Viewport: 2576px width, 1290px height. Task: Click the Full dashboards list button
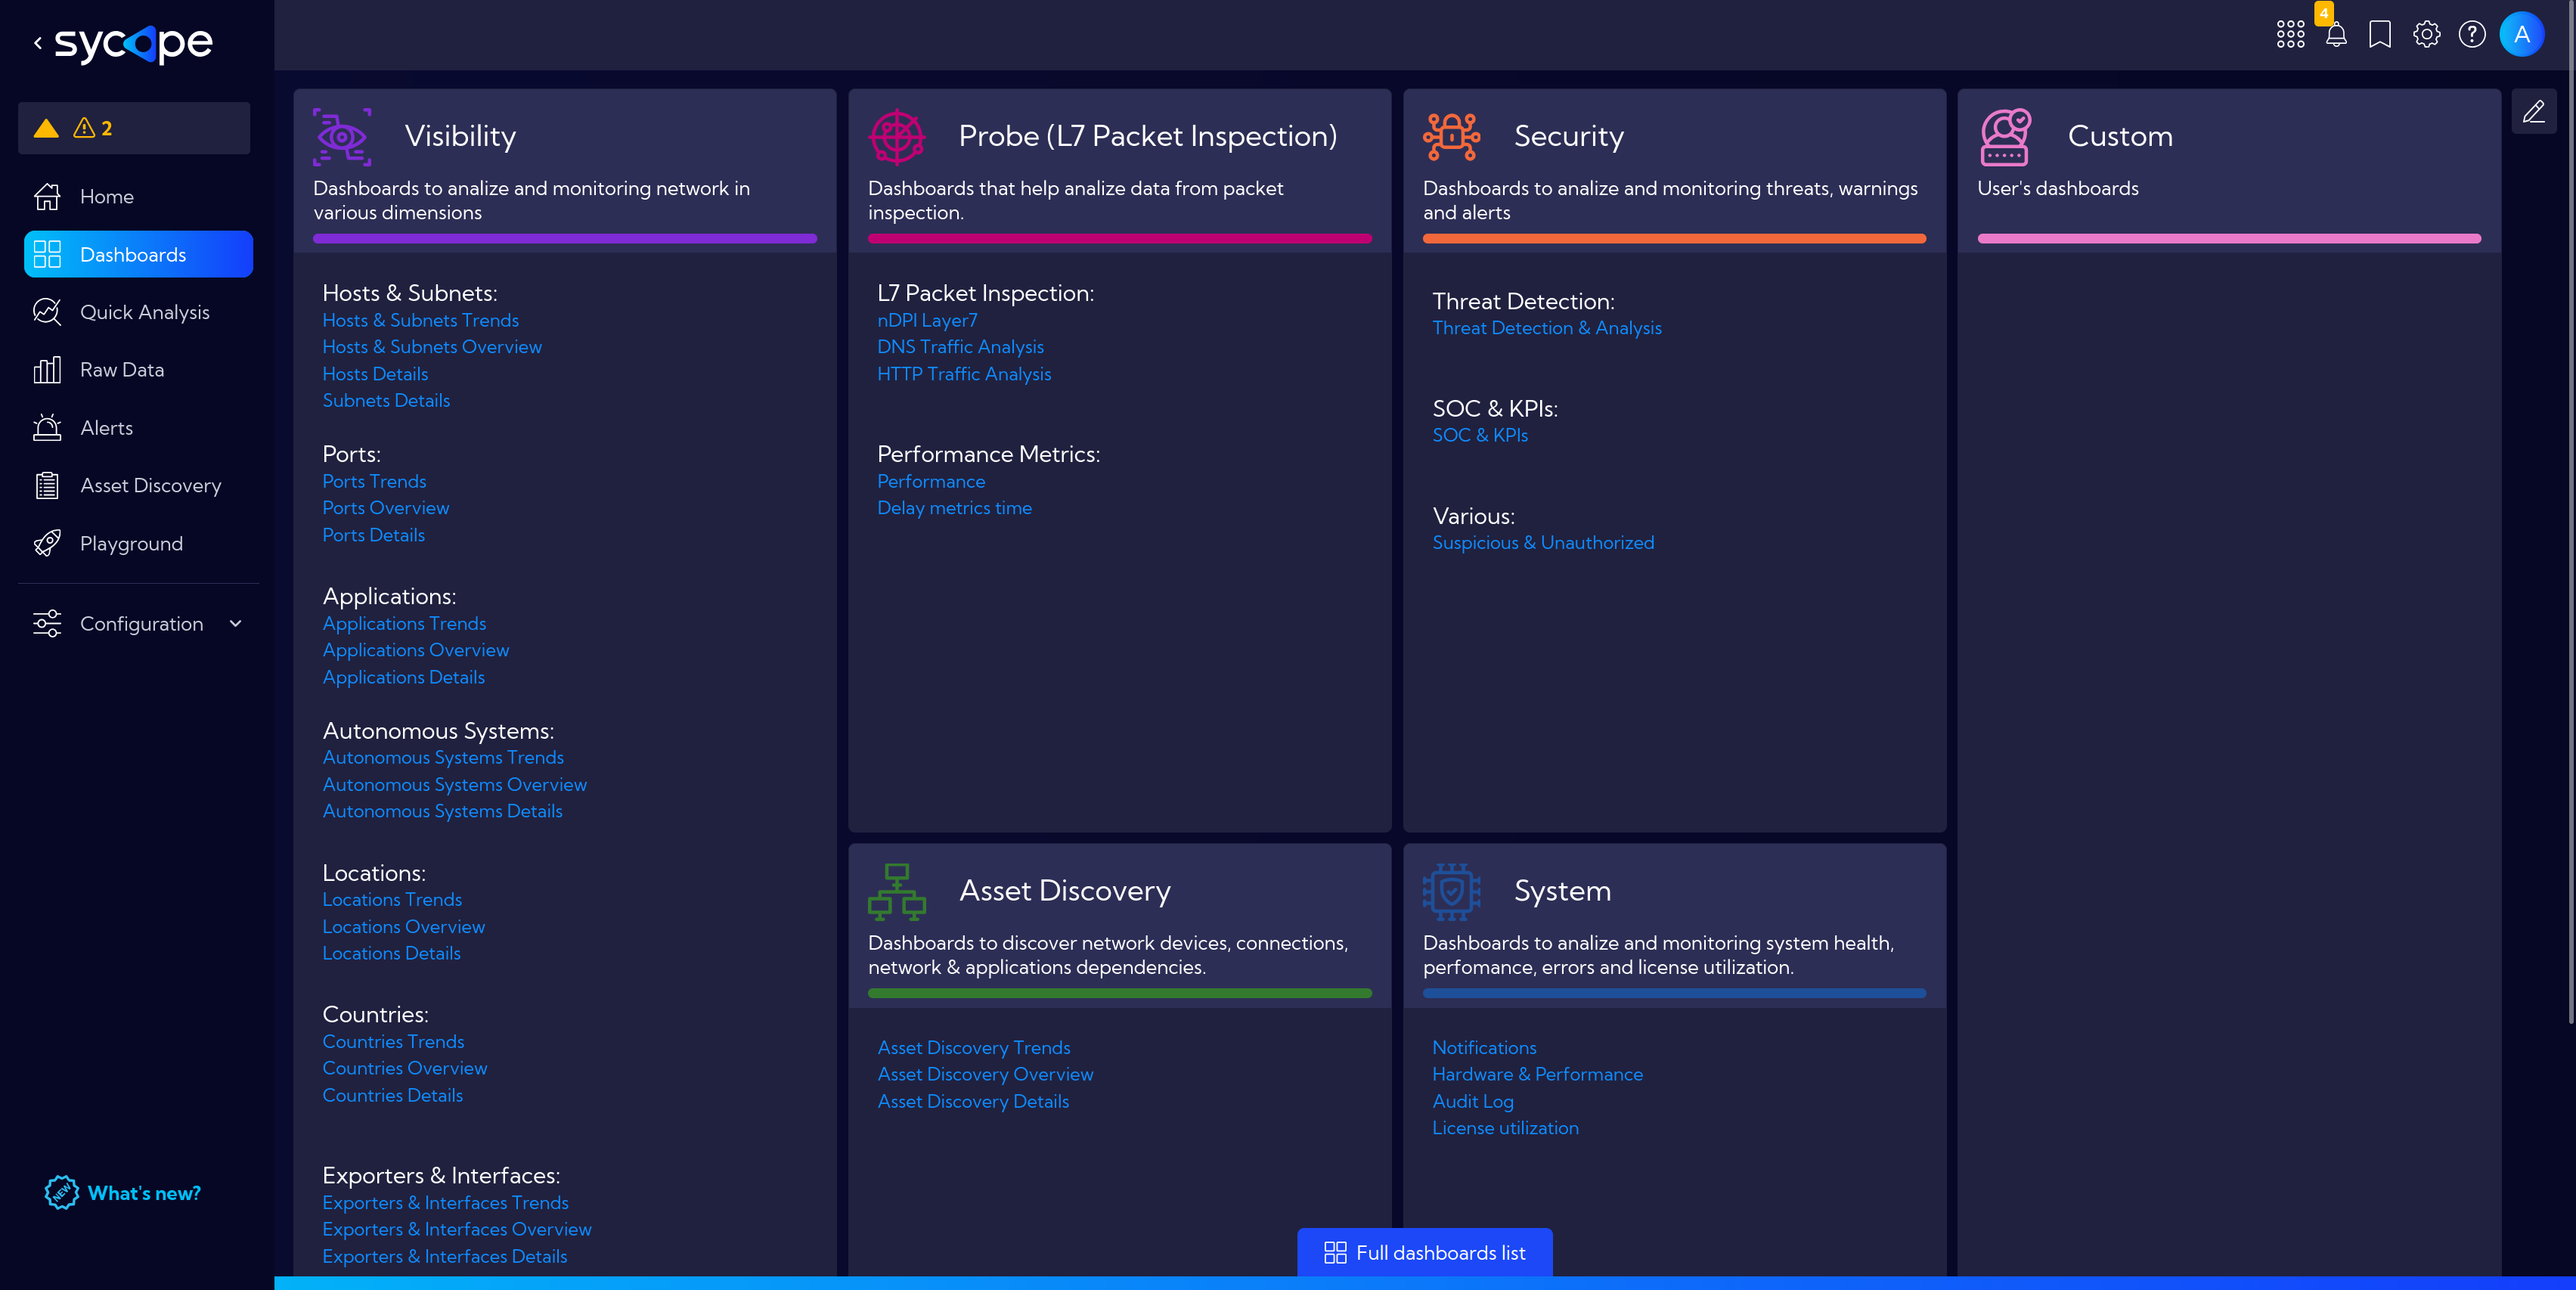coord(1424,1252)
